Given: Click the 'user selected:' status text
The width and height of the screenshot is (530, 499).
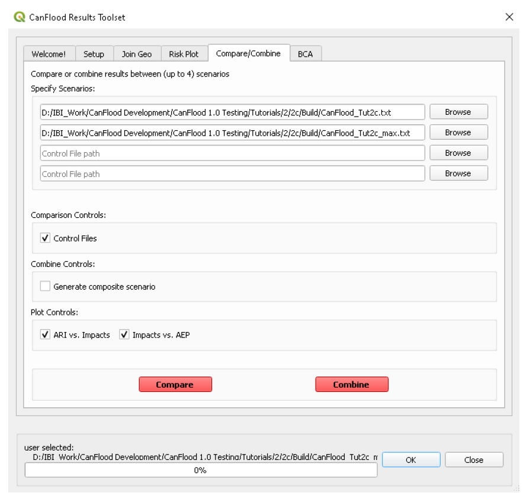Looking at the screenshot, I should pyautogui.click(x=49, y=448).
